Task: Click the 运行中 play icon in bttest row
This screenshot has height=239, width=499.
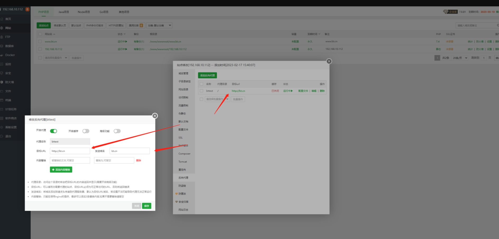Action: [x=292, y=91]
